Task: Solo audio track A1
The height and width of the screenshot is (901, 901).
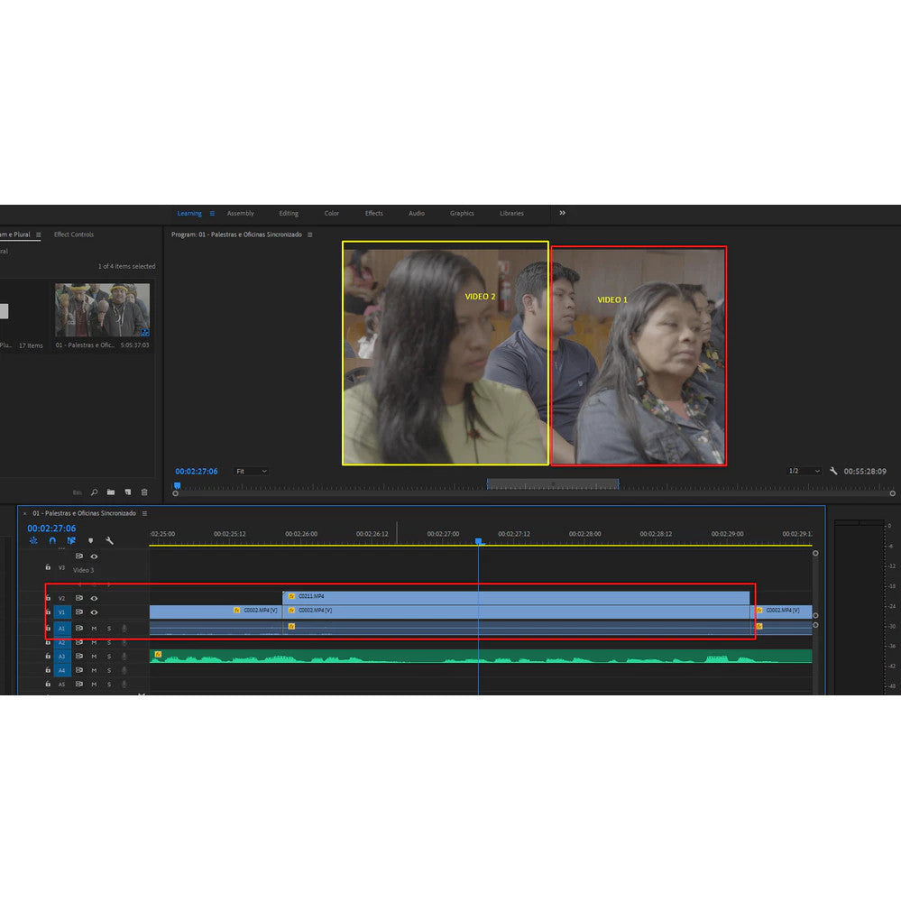Action: (x=109, y=628)
